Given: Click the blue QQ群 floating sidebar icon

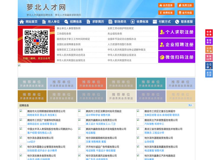Looking at the screenshot, I should 209,66.
